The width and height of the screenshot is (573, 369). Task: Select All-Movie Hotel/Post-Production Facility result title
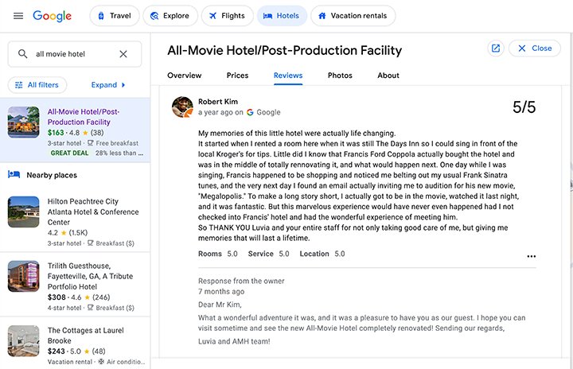tap(84, 117)
